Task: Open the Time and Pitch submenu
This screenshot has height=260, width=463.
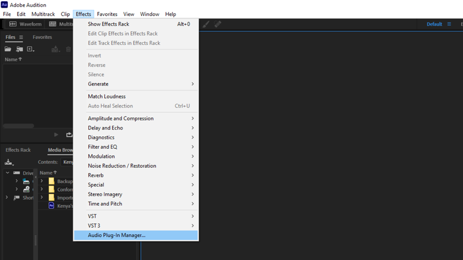Action: 136,204
